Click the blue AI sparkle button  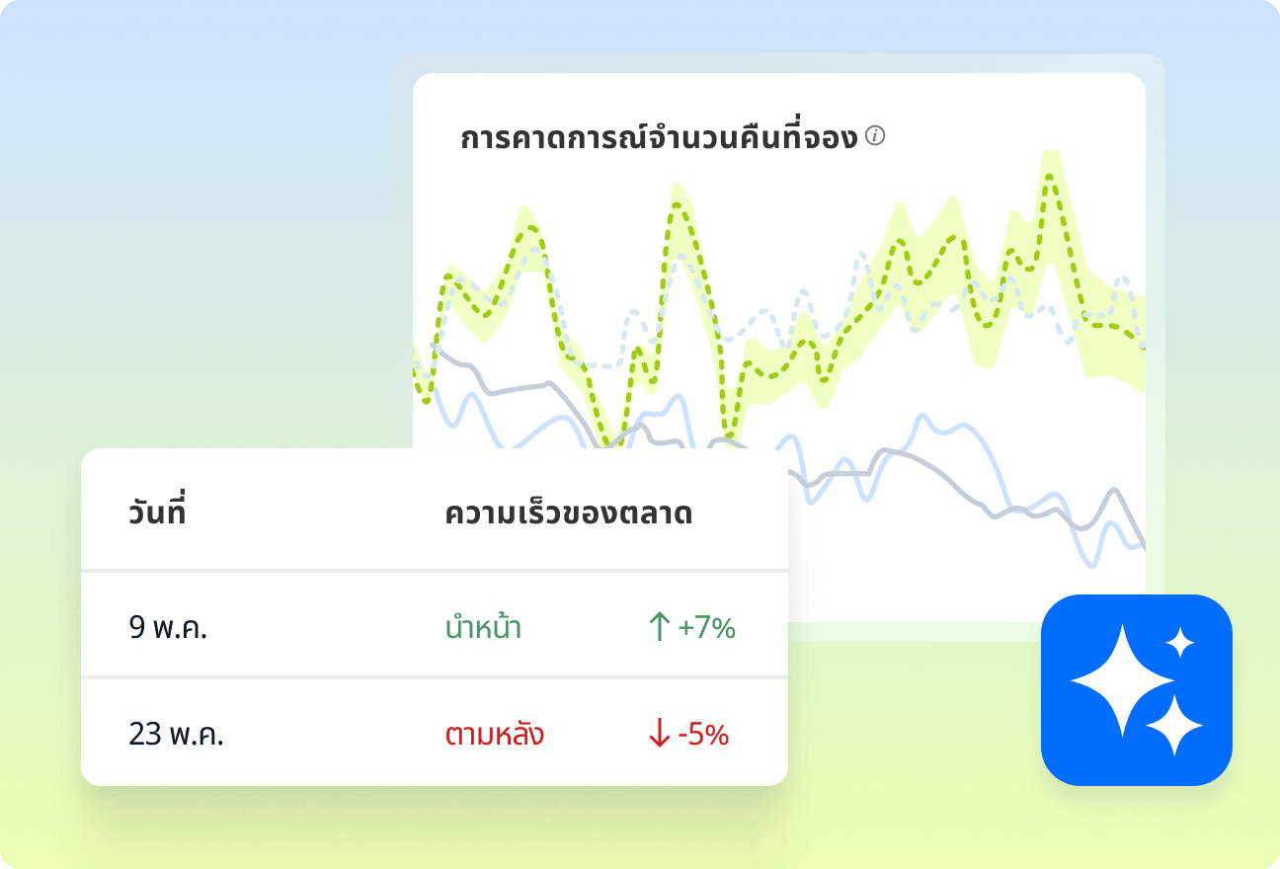click(x=1136, y=690)
